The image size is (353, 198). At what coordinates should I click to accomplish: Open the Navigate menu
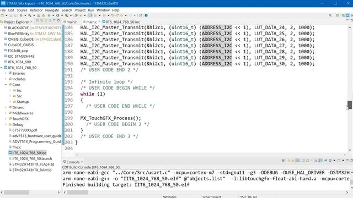point(52,10)
